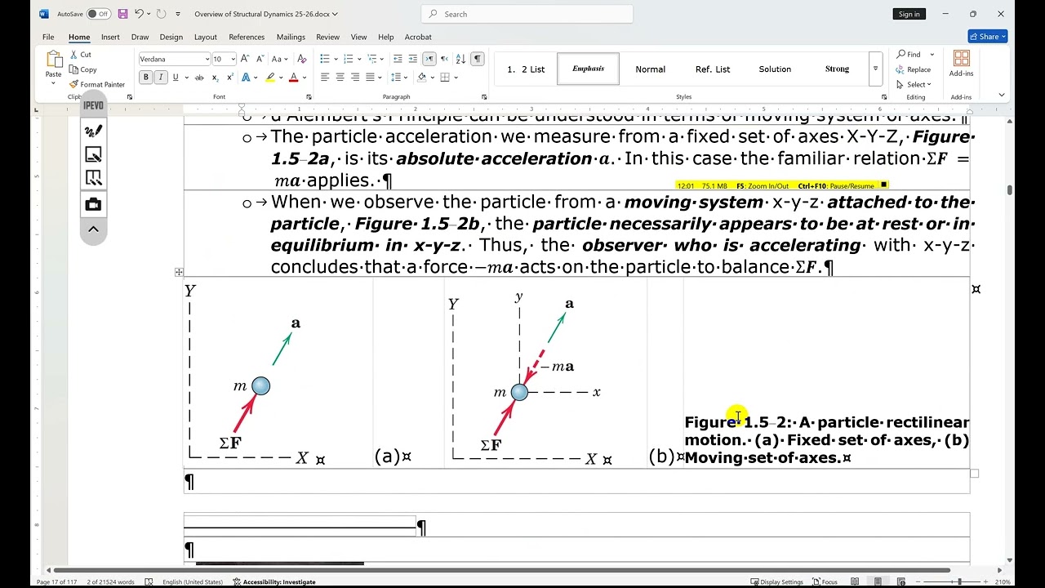
Task: Toggle Italic formatting
Action: (x=161, y=78)
